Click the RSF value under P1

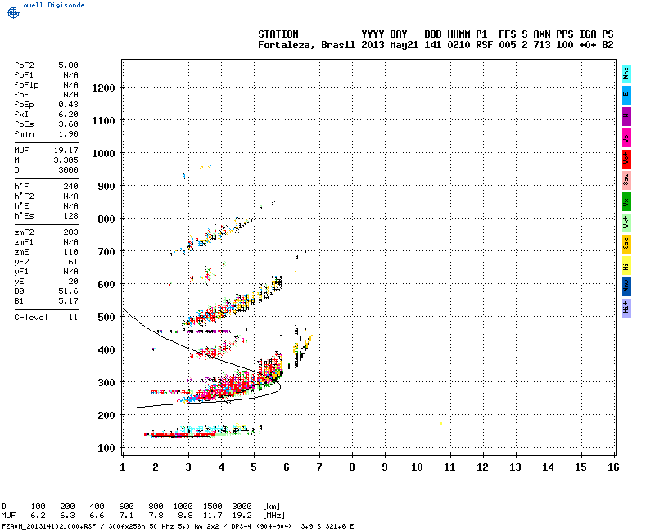484,45
